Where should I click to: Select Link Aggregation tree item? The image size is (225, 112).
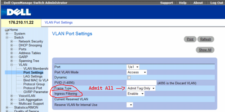pos(31,100)
